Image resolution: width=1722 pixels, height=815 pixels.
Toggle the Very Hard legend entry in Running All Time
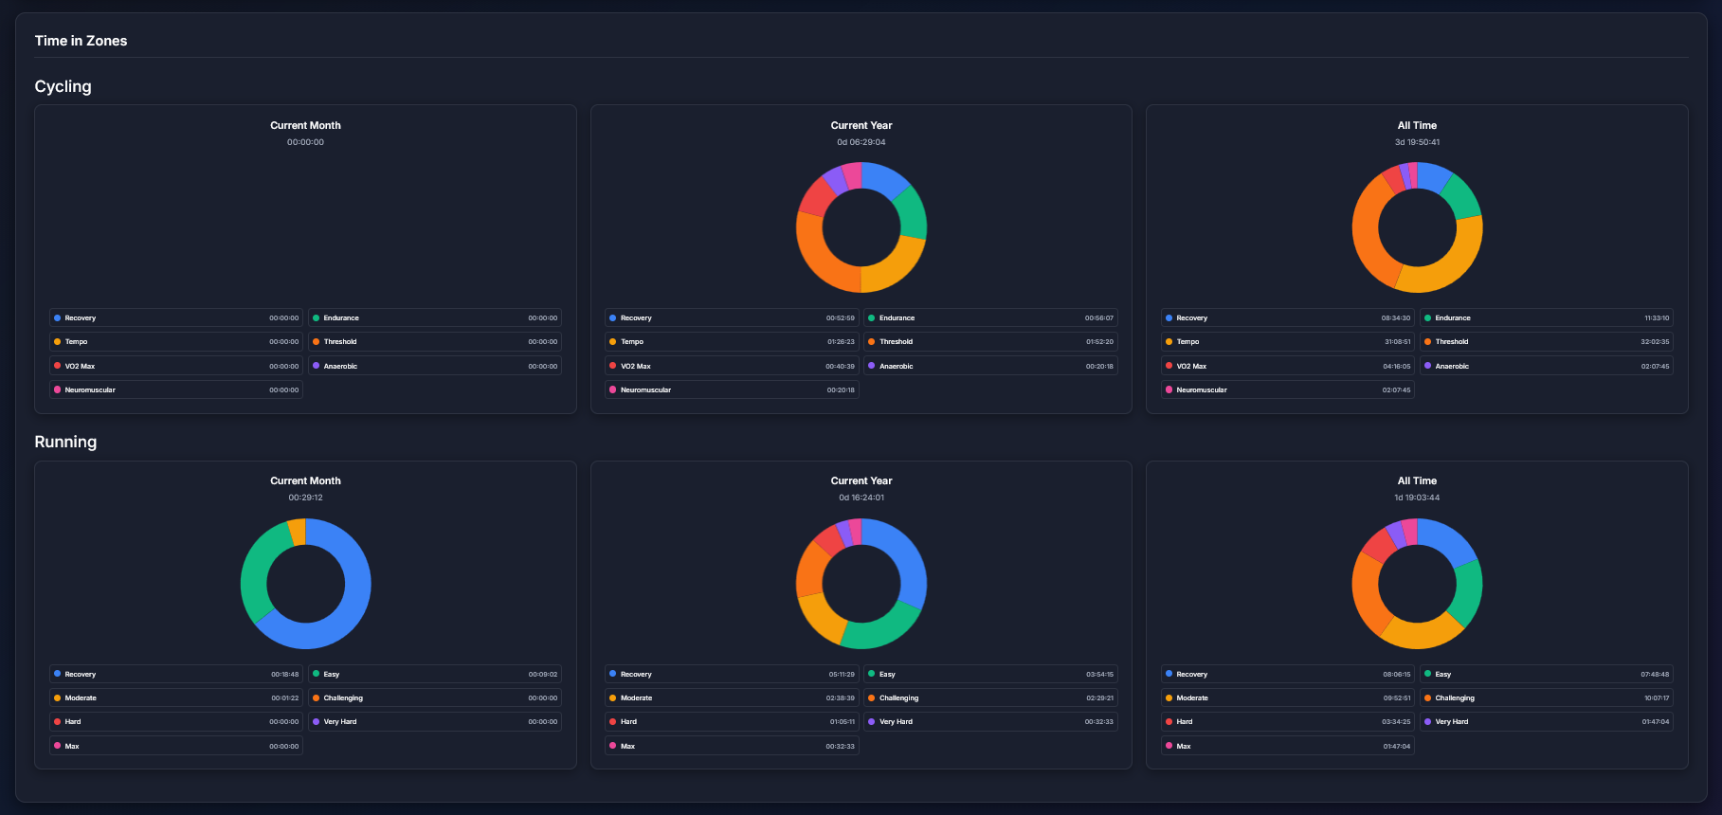click(1451, 722)
